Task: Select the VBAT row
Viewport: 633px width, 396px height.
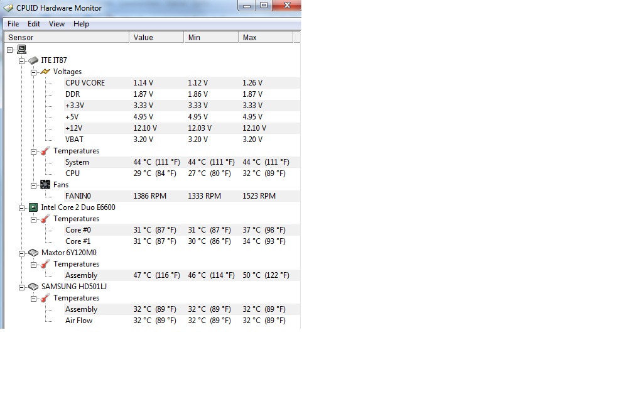Action: pos(182,140)
